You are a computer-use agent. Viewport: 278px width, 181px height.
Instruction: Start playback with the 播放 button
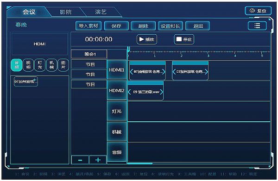coord(147,39)
